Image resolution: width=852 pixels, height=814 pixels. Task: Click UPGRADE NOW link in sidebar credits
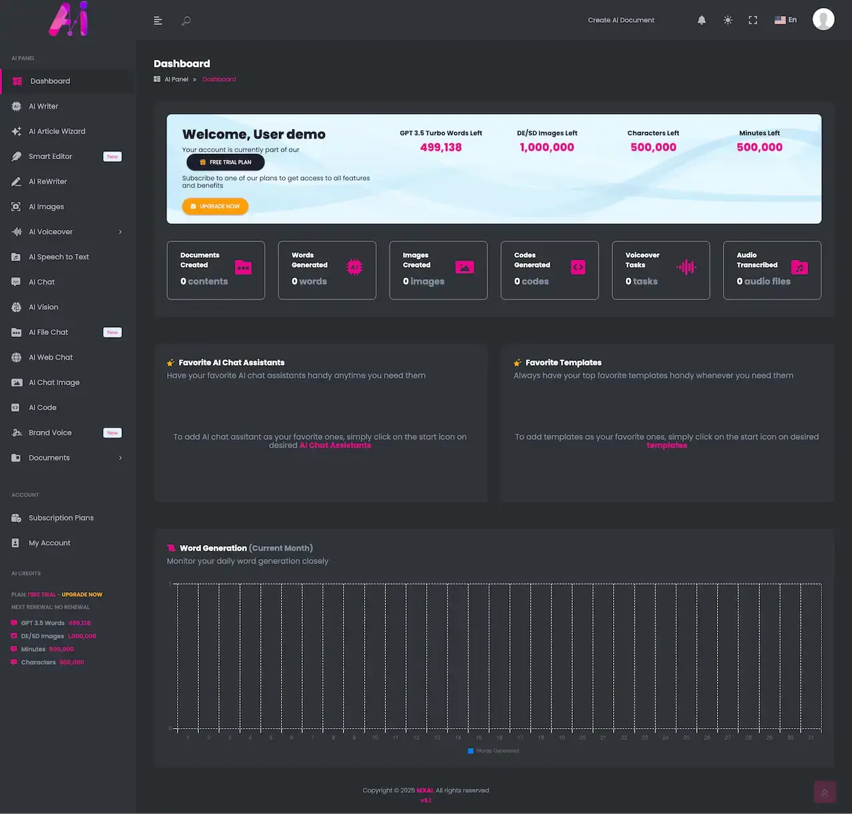pyautogui.click(x=82, y=595)
